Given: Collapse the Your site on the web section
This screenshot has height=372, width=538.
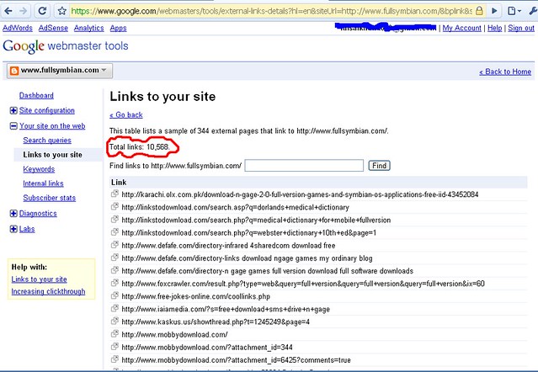Looking at the screenshot, I should (x=13, y=126).
